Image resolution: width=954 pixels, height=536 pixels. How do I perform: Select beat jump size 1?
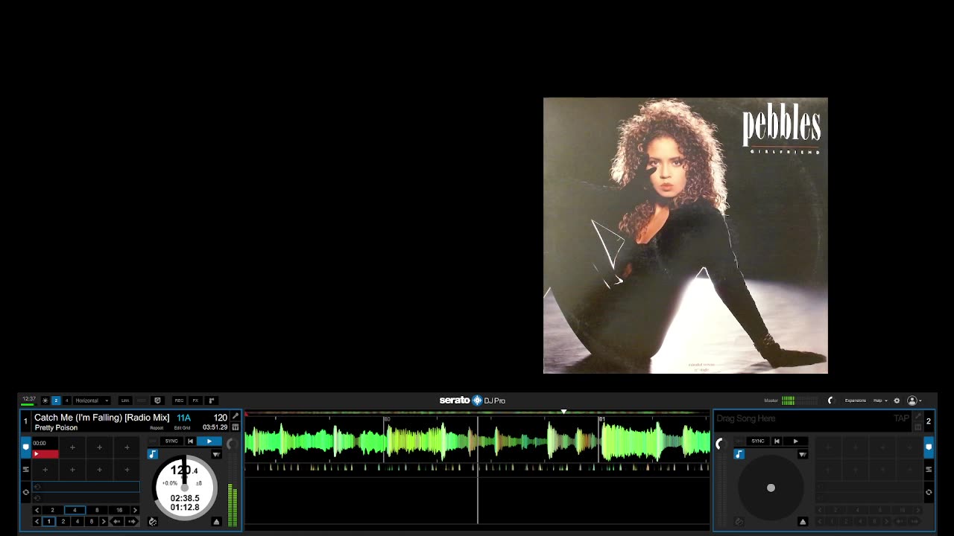click(49, 522)
